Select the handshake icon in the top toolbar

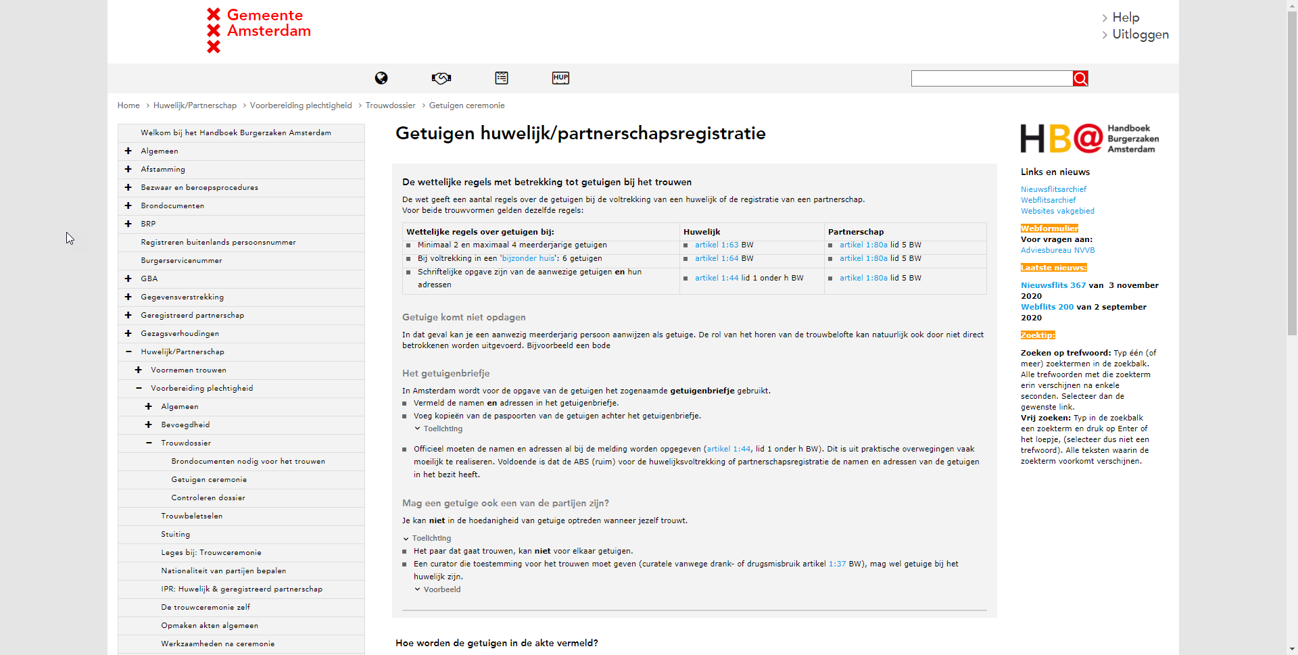(441, 78)
